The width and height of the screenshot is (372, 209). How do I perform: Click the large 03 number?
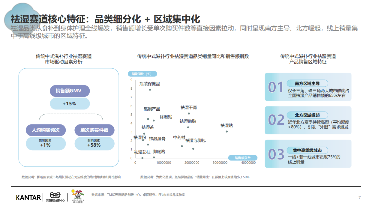click(x=276, y=154)
